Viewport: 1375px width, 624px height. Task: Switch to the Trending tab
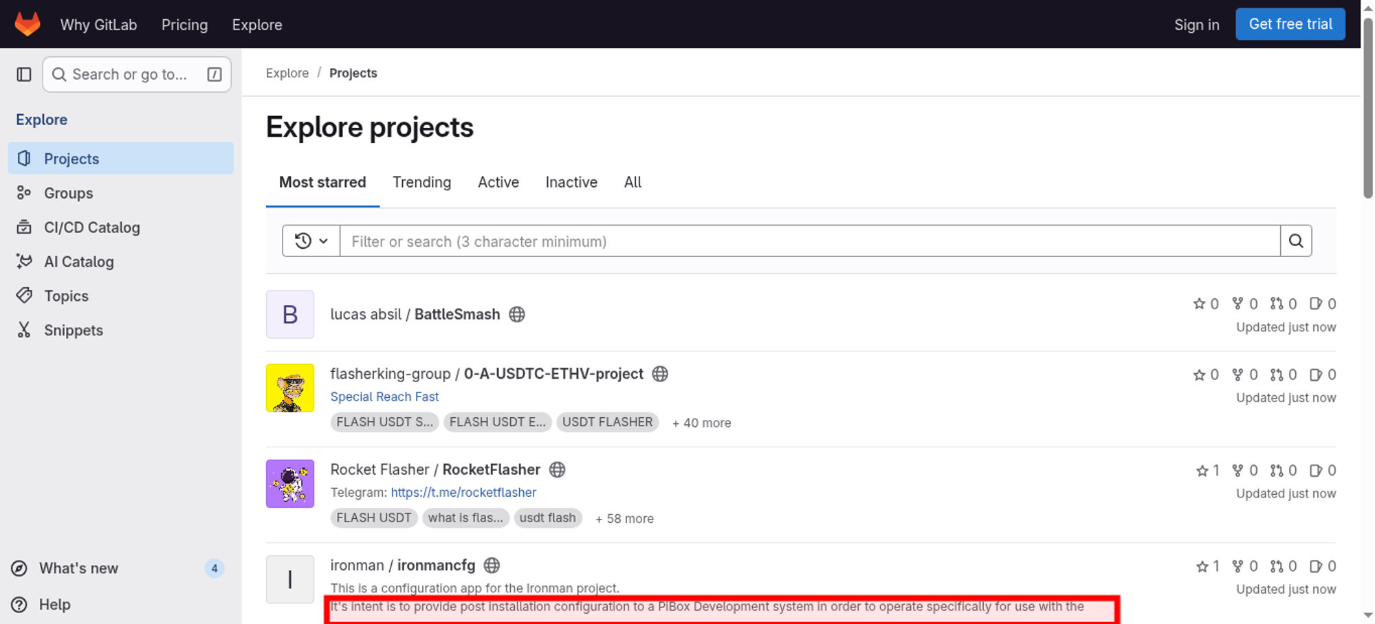pyautogui.click(x=422, y=183)
